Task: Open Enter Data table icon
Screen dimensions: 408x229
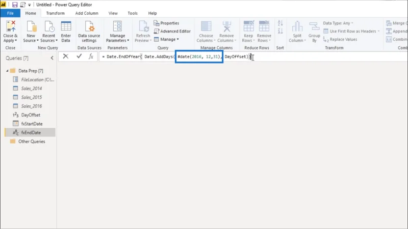Action: tap(66, 26)
